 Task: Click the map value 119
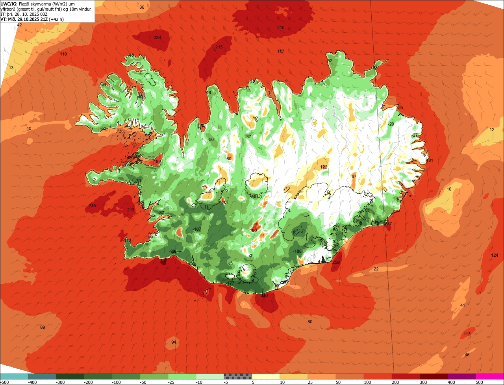(63, 54)
